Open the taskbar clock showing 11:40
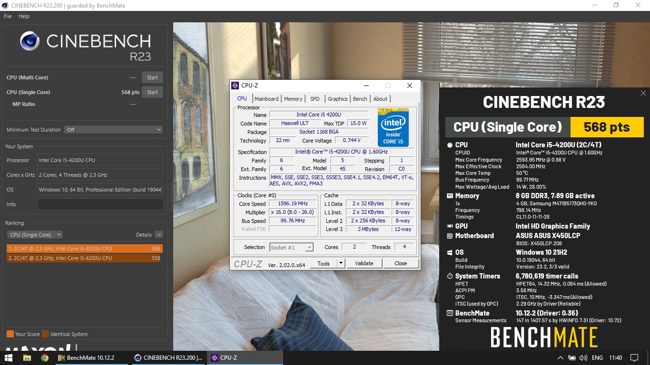Screen dimensions: 650x365 click(x=615, y=358)
